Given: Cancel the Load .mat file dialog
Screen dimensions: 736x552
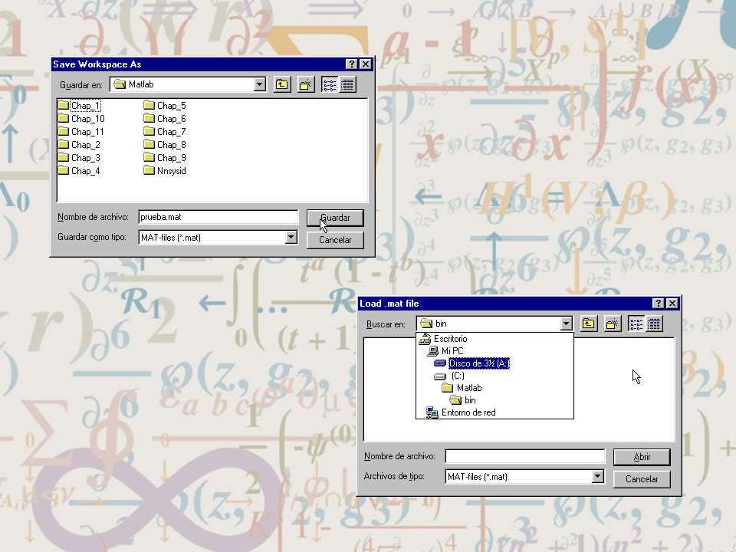Looking at the screenshot, I should click(642, 479).
